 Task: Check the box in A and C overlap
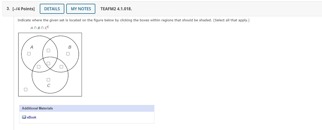(x=39, y=67)
